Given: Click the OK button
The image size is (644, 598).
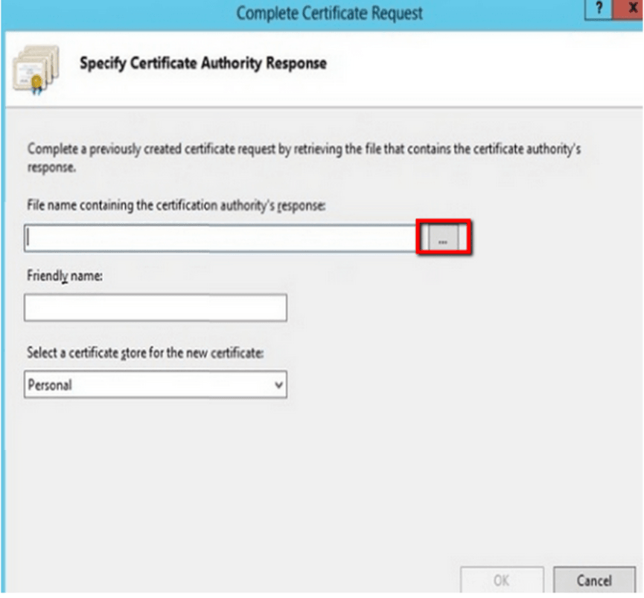Looking at the screenshot, I should [x=502, y=580].
